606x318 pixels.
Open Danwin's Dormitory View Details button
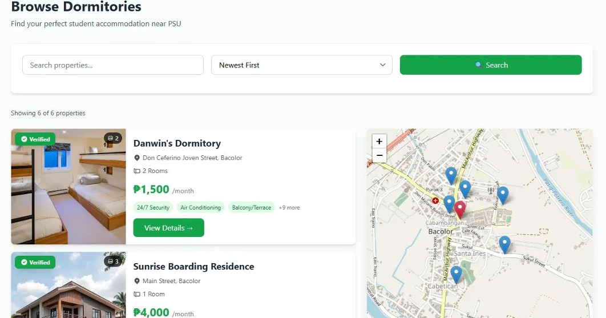tap(168, 228)
